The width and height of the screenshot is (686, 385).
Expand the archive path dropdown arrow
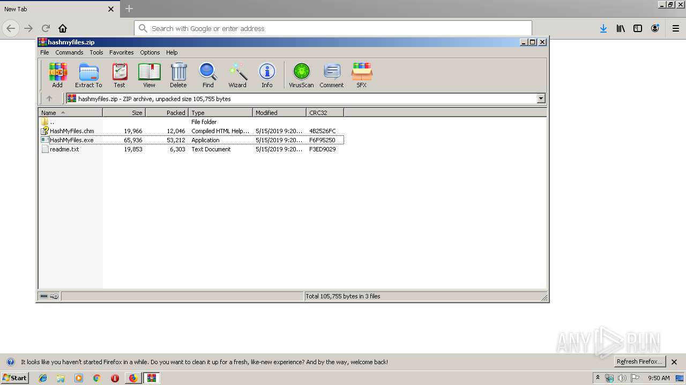(541, 98)
